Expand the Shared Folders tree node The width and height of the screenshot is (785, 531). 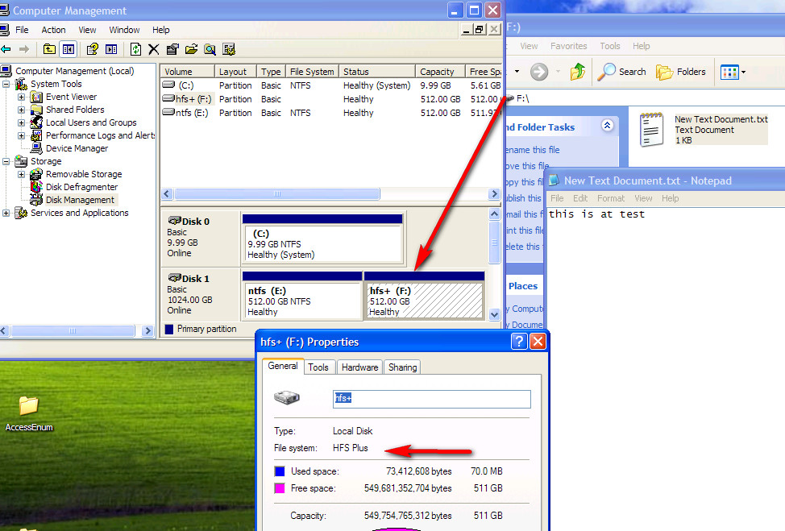pos(21,110)
